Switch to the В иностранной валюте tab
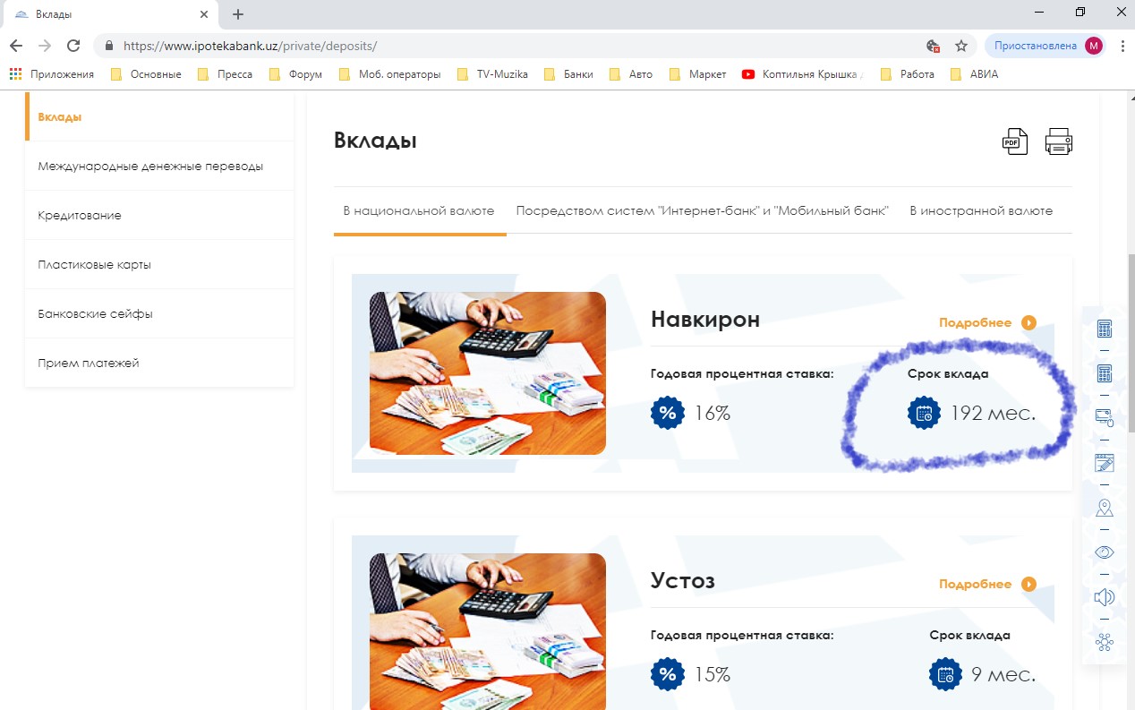The height and width of the screenshot is (710, 1135). [981, 211]
